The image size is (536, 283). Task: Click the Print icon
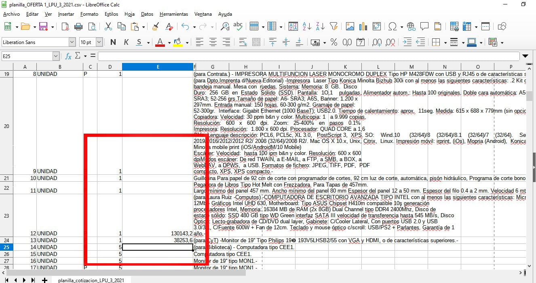click(78, 27)
